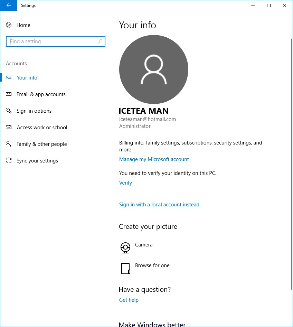Viewport: 293px width, 327px height.
Task: Open Manage my Microsoft account link
Action: (x=154, y=159)
